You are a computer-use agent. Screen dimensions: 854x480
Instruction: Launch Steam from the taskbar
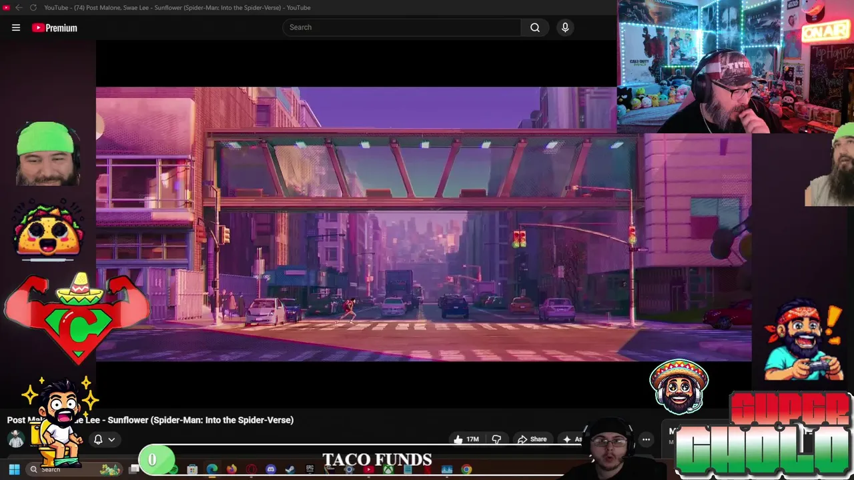click(290, 469)
